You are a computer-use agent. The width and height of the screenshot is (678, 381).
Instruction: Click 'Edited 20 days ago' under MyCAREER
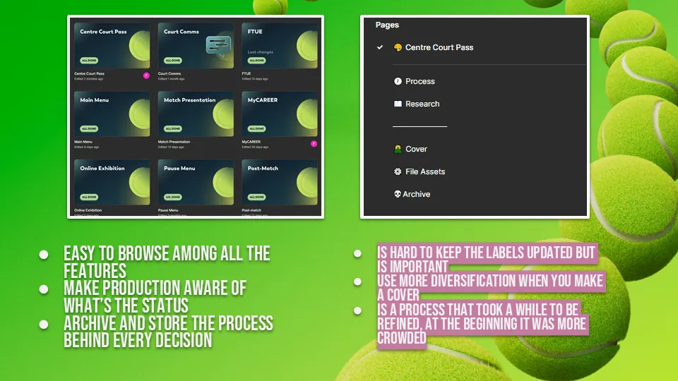[255, 147]
